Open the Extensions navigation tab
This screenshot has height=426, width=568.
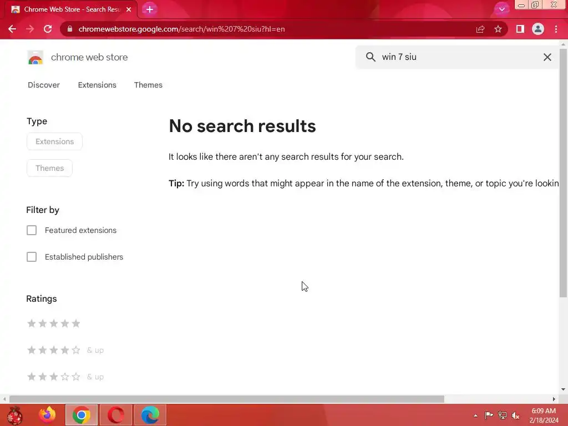97,85
